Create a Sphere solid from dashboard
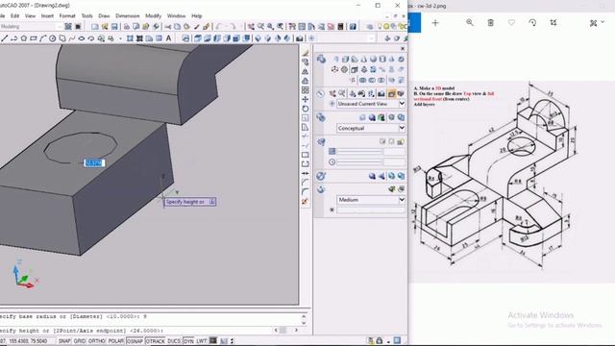Viewport: 615px width, 346px height. coord(373,60)
